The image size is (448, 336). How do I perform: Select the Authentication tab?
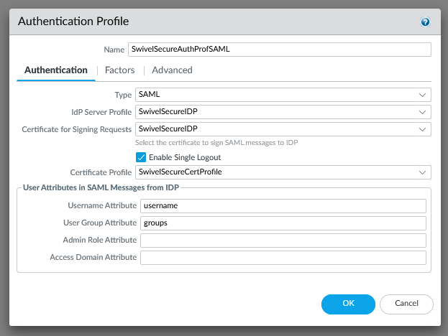[x=56, y=70]
